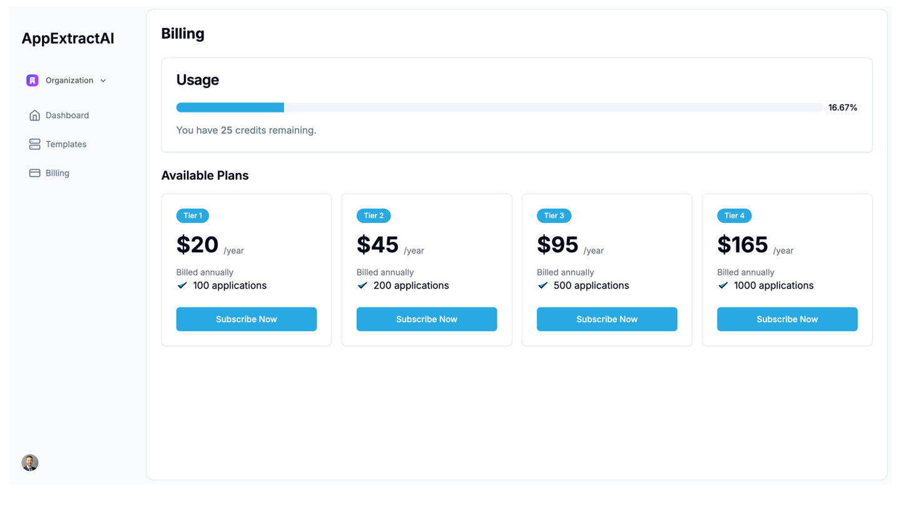Click the purple Organization icon

tap(33, 80)
